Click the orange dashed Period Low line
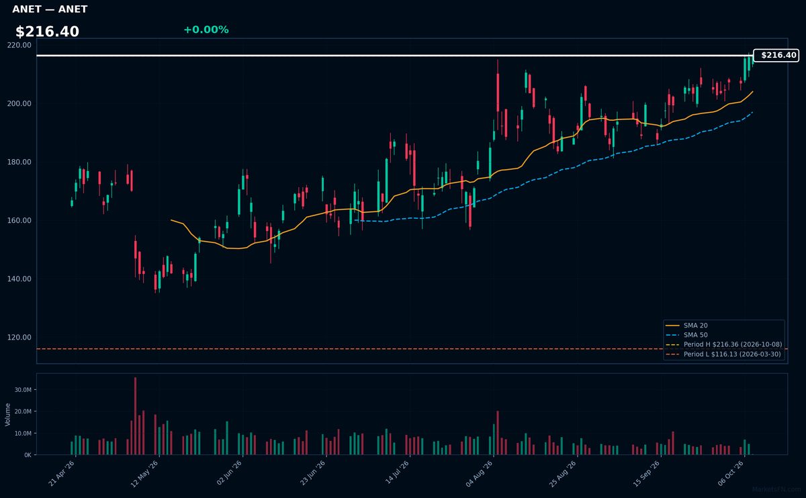Viewport: 806px width, 498px height. coord(412,348)
